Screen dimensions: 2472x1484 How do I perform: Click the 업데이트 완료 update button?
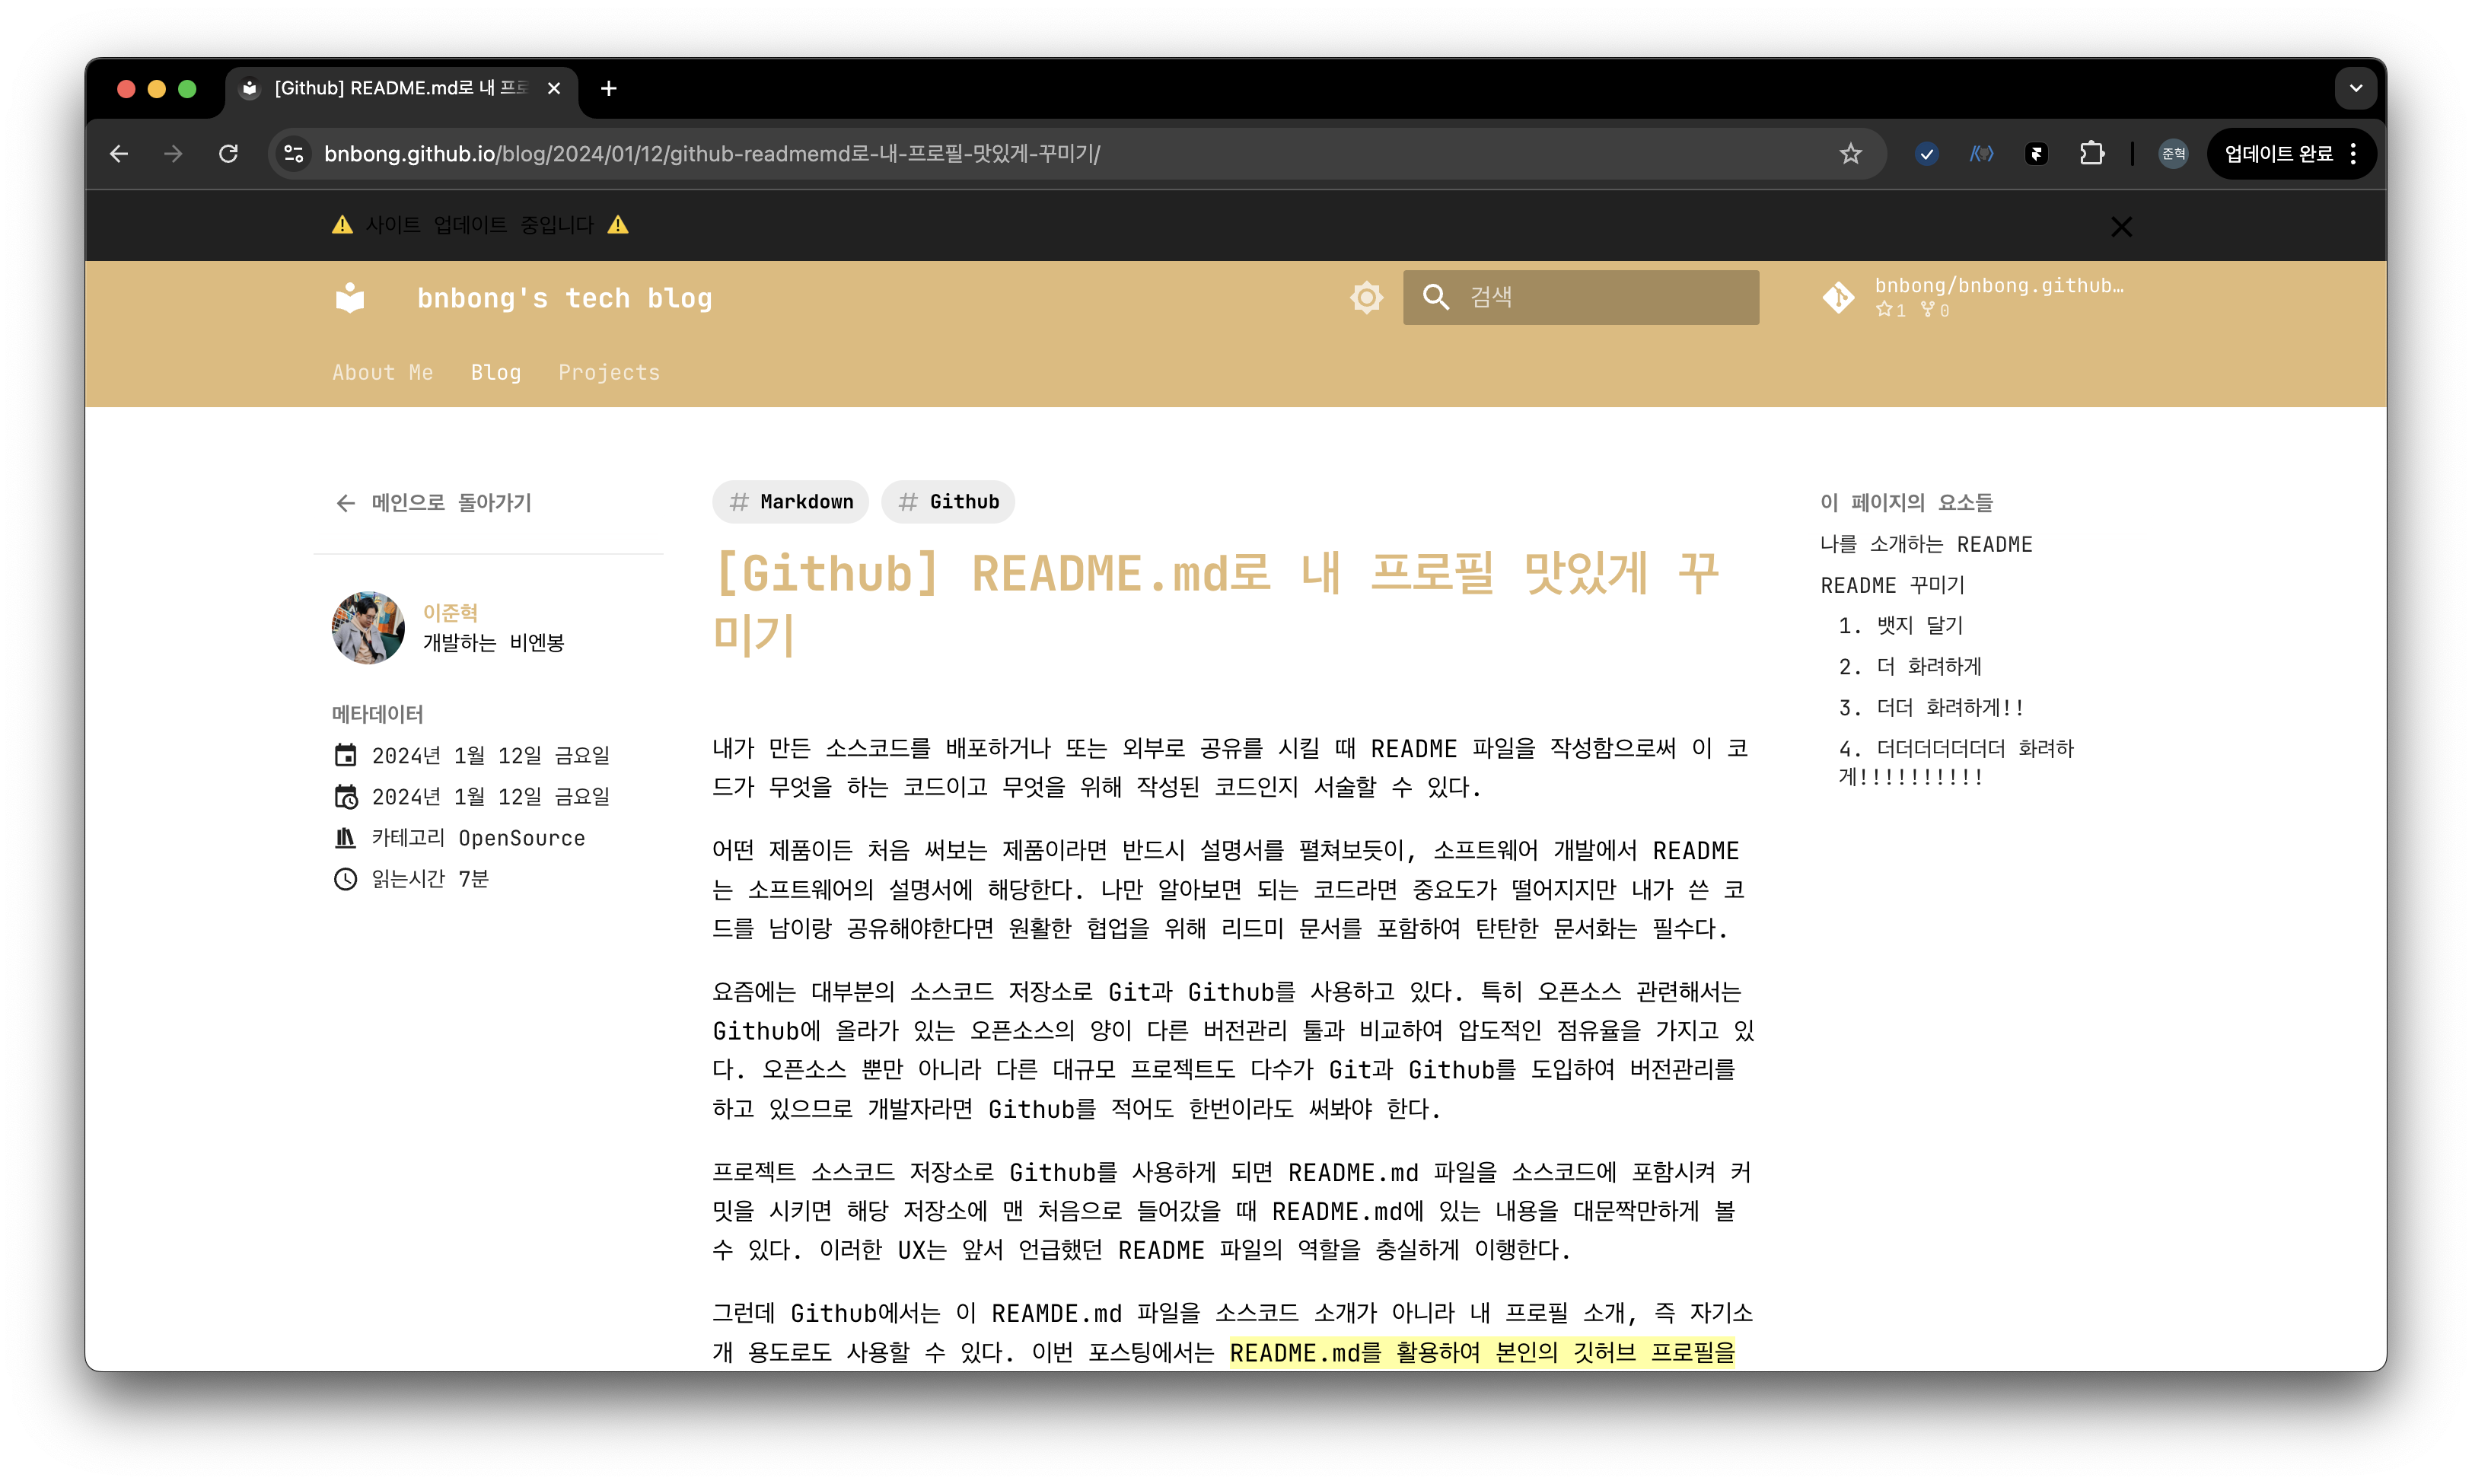click(x=2278, y=154)
